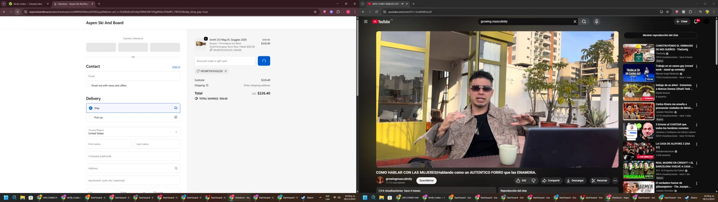This screenshot has width=718, height=202.
Task: Click the Company (optional) field
Action: [133, 156]
